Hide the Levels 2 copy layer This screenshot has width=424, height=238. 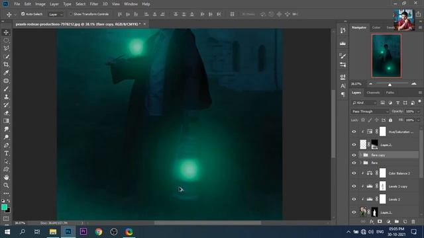click(354, 186)
